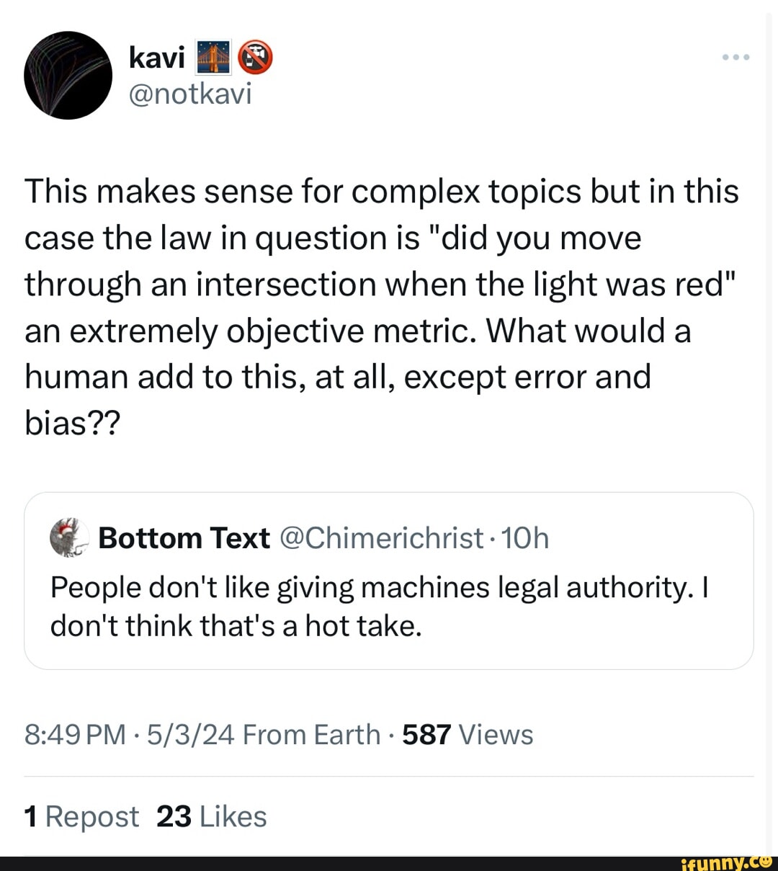778x871 pixels.
Task: Open the @notkavi handle link
Action: pyautogui.click(x=190, y=94)
